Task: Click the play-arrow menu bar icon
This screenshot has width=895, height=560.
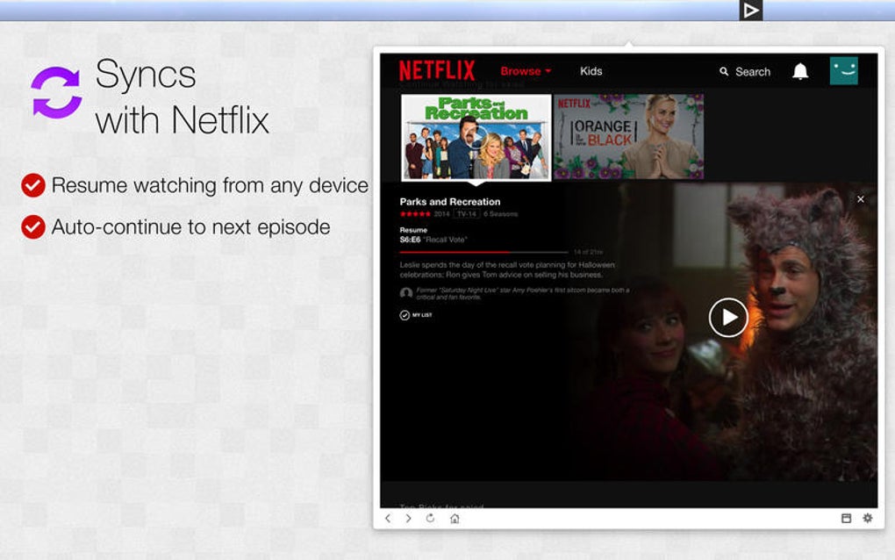Action: pos(751,11)
